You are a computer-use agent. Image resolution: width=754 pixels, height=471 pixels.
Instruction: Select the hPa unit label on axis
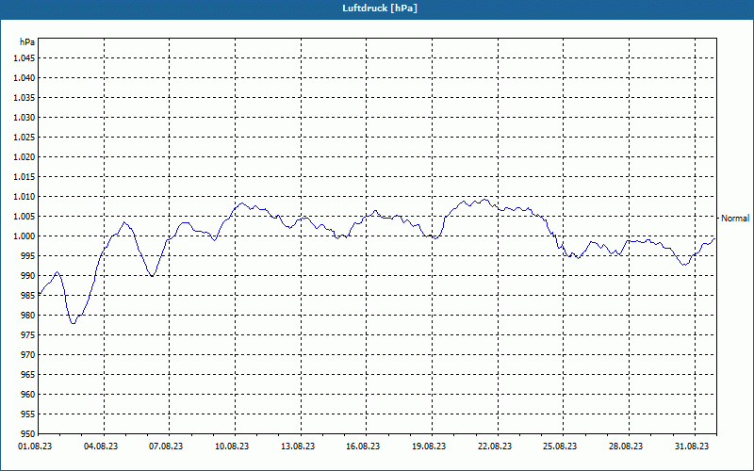(27, 41)
